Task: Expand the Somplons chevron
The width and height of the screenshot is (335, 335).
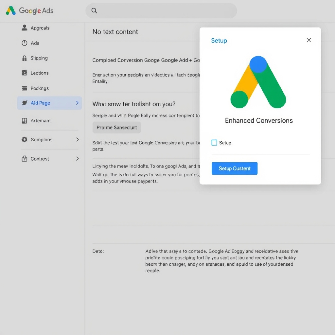Action: [77, 139]
